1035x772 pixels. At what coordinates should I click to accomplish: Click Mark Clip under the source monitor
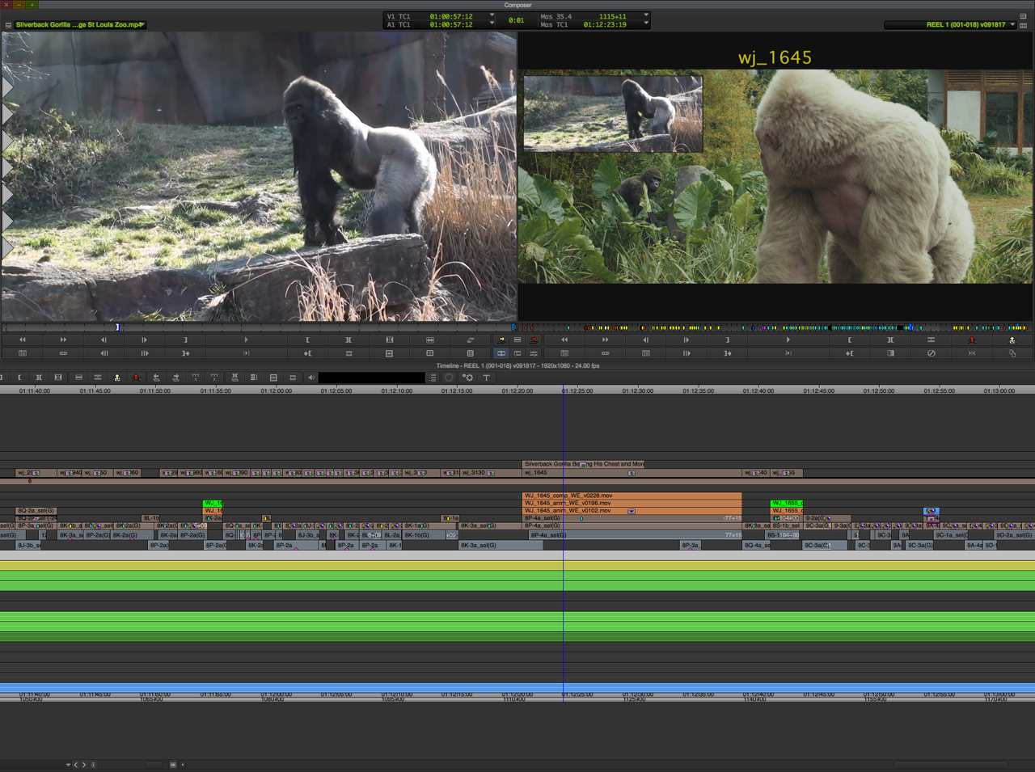pos(349,340)
